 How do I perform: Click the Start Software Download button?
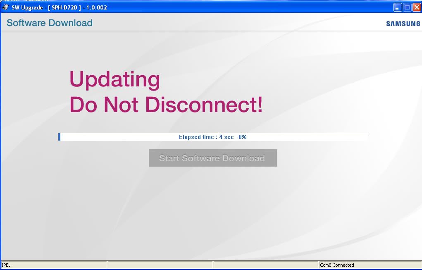[x=212, y=158]
